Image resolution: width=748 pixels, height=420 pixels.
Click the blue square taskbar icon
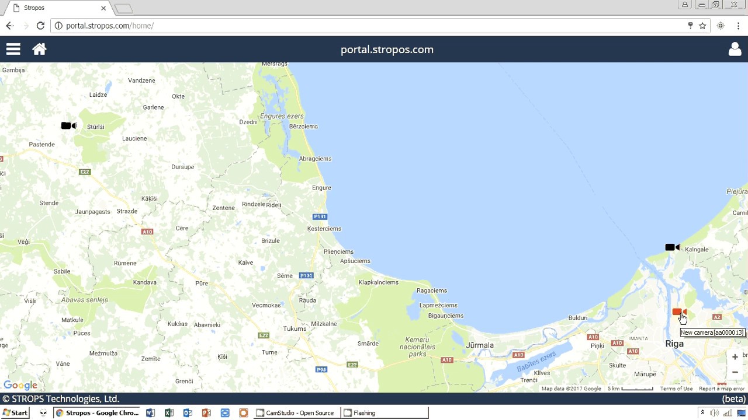[225, 413]
